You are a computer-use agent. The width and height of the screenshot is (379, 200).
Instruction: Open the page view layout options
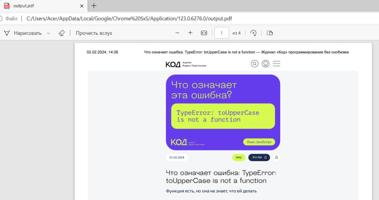click(270, 33)
